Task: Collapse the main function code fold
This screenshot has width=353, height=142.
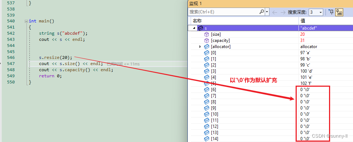Action: click(27, 21)
